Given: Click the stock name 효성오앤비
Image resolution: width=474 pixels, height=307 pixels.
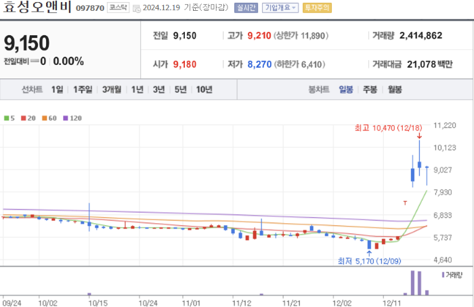Looking at the screenshot, I should [x=37, y=7].
